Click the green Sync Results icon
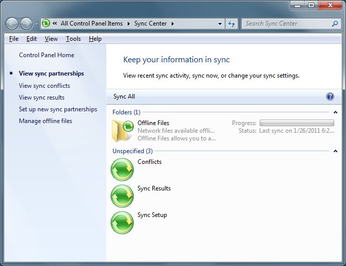This screenshot has height=266, width=346. point(122,196)
